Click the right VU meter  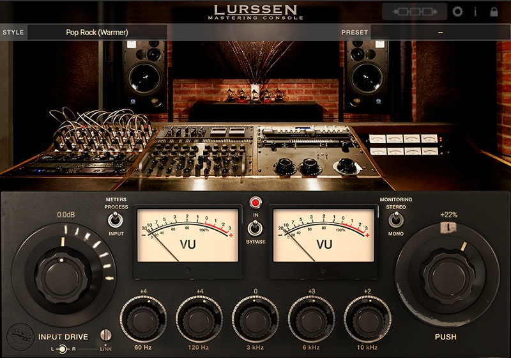point(324,235)
